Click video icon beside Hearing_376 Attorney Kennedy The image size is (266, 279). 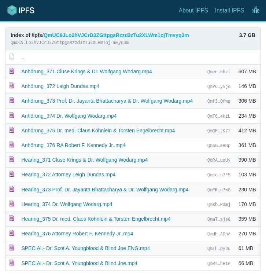[x=12, y=233]
